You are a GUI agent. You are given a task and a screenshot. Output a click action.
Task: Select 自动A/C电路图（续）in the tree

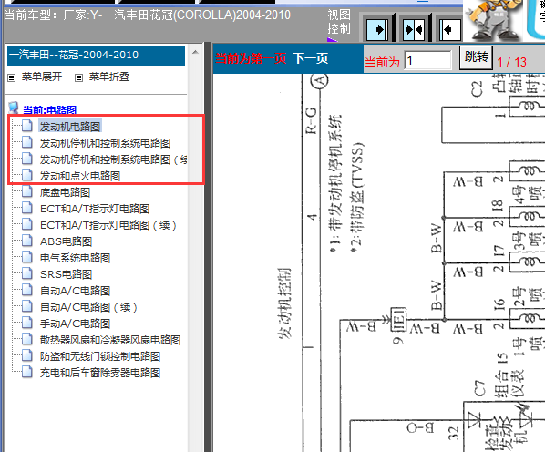tap(89, 307)
